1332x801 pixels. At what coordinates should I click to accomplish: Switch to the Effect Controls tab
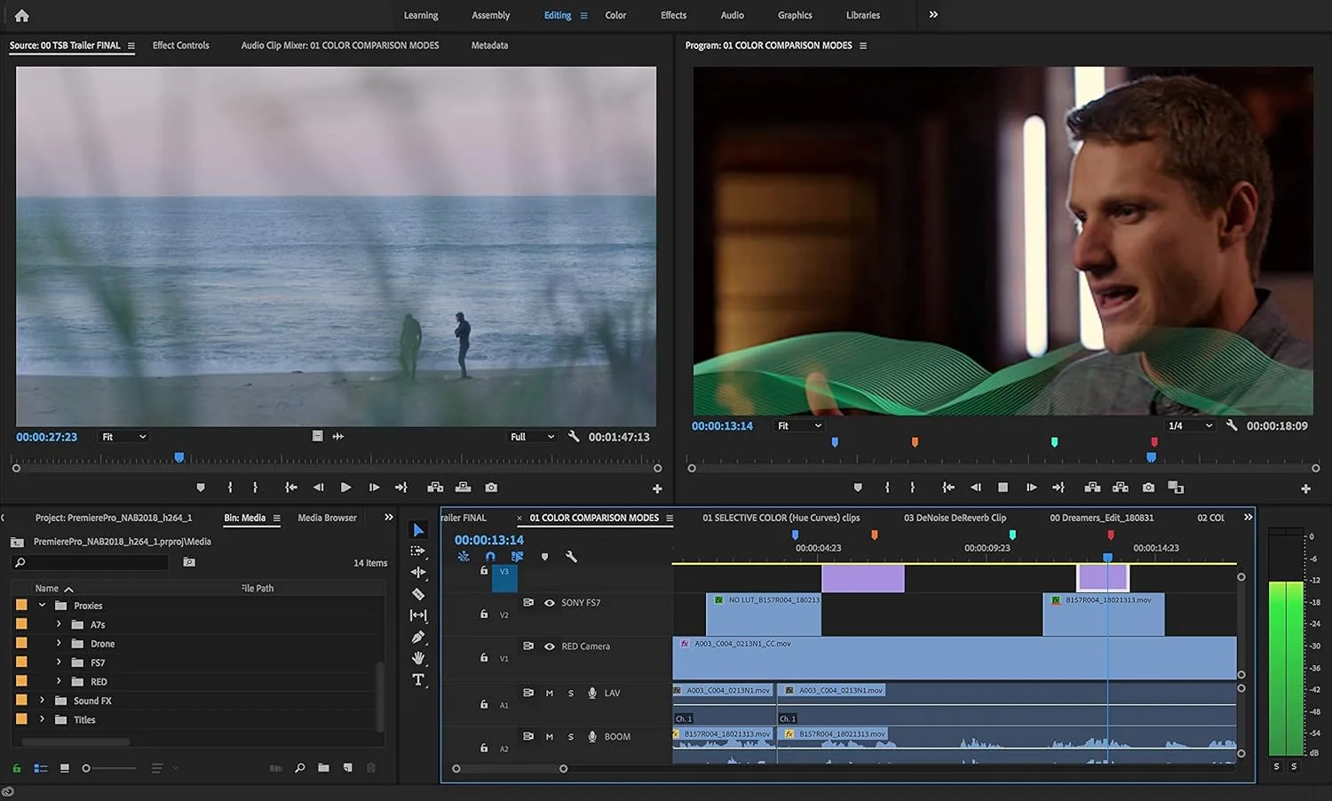[x=180, y=45]
